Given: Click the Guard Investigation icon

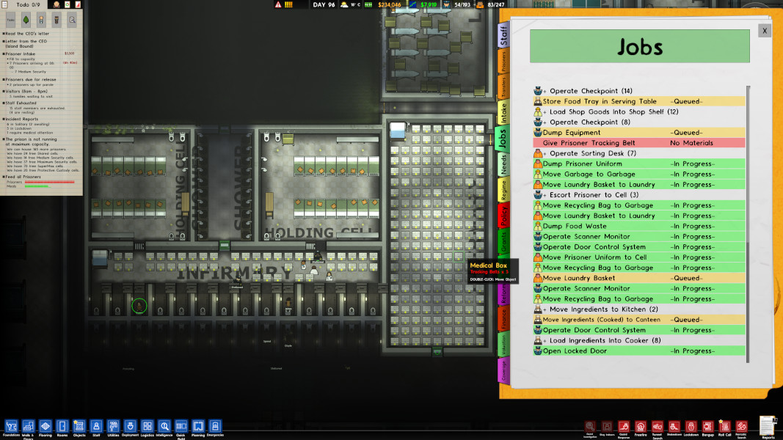Looking at the screenshot, I should 590,427.
